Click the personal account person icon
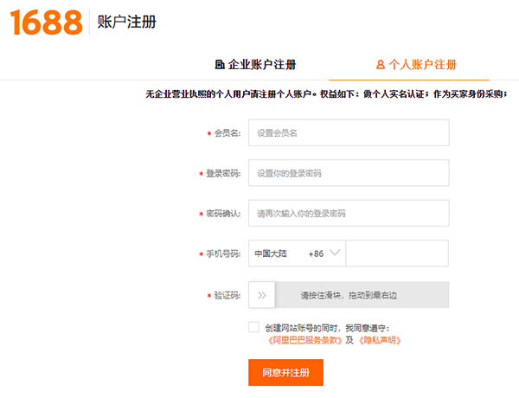This screenshot has width=519, height=398. [381, 64]
